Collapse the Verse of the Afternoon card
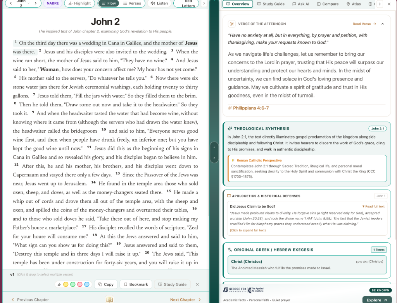This screenshot has width=397, height=303. 383,24
